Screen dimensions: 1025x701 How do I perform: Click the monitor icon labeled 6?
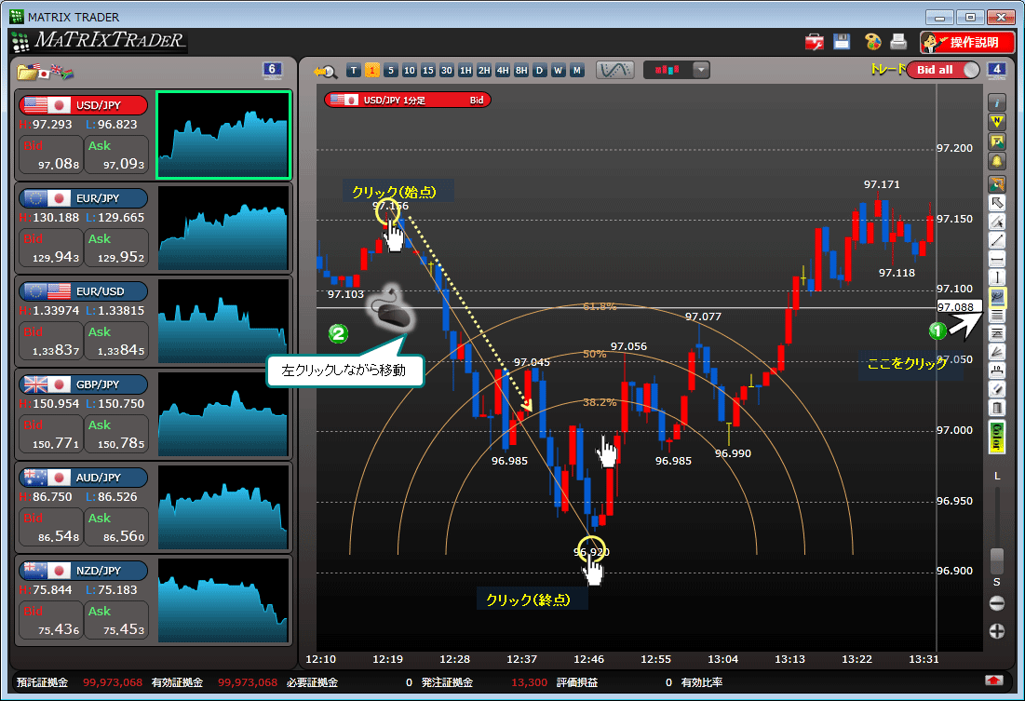click(x=272, y=70)
